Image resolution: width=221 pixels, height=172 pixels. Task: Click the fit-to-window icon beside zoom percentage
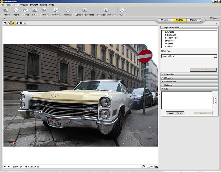click(x=157, y=166)
